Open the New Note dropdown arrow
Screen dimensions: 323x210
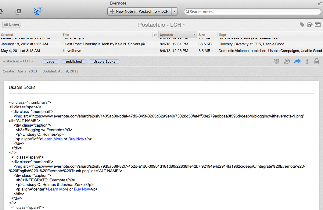tap(174, 12)
